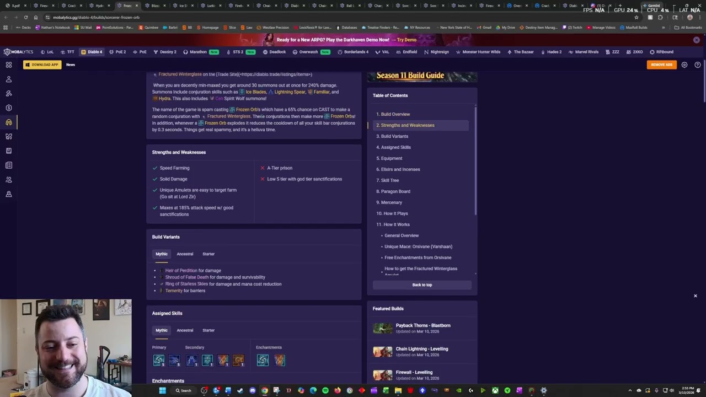Click the Try Demo link in banner
This screenshot has width=706, height=397.
(x=407, y=40)
